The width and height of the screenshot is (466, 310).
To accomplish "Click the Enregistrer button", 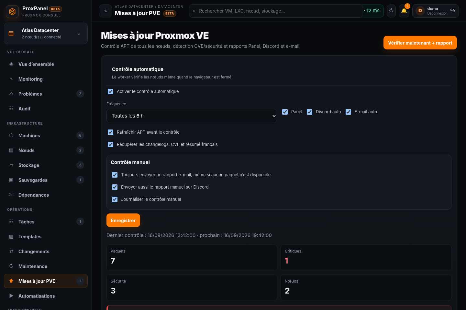I will point(123,220).
